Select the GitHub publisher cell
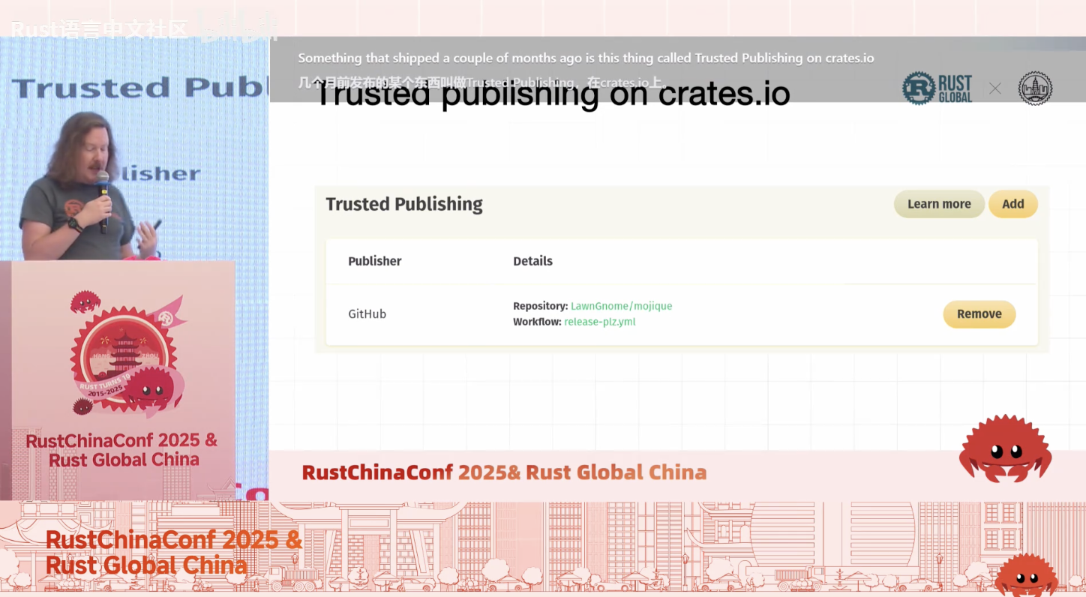 point(367,314)
